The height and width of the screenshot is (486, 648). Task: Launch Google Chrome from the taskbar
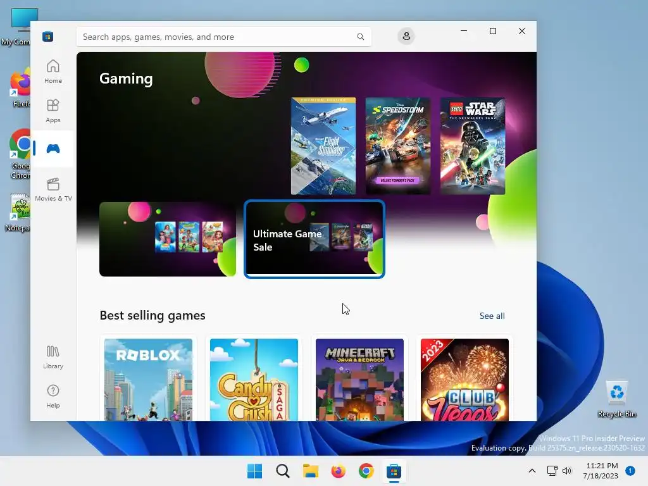coord(366,471)
